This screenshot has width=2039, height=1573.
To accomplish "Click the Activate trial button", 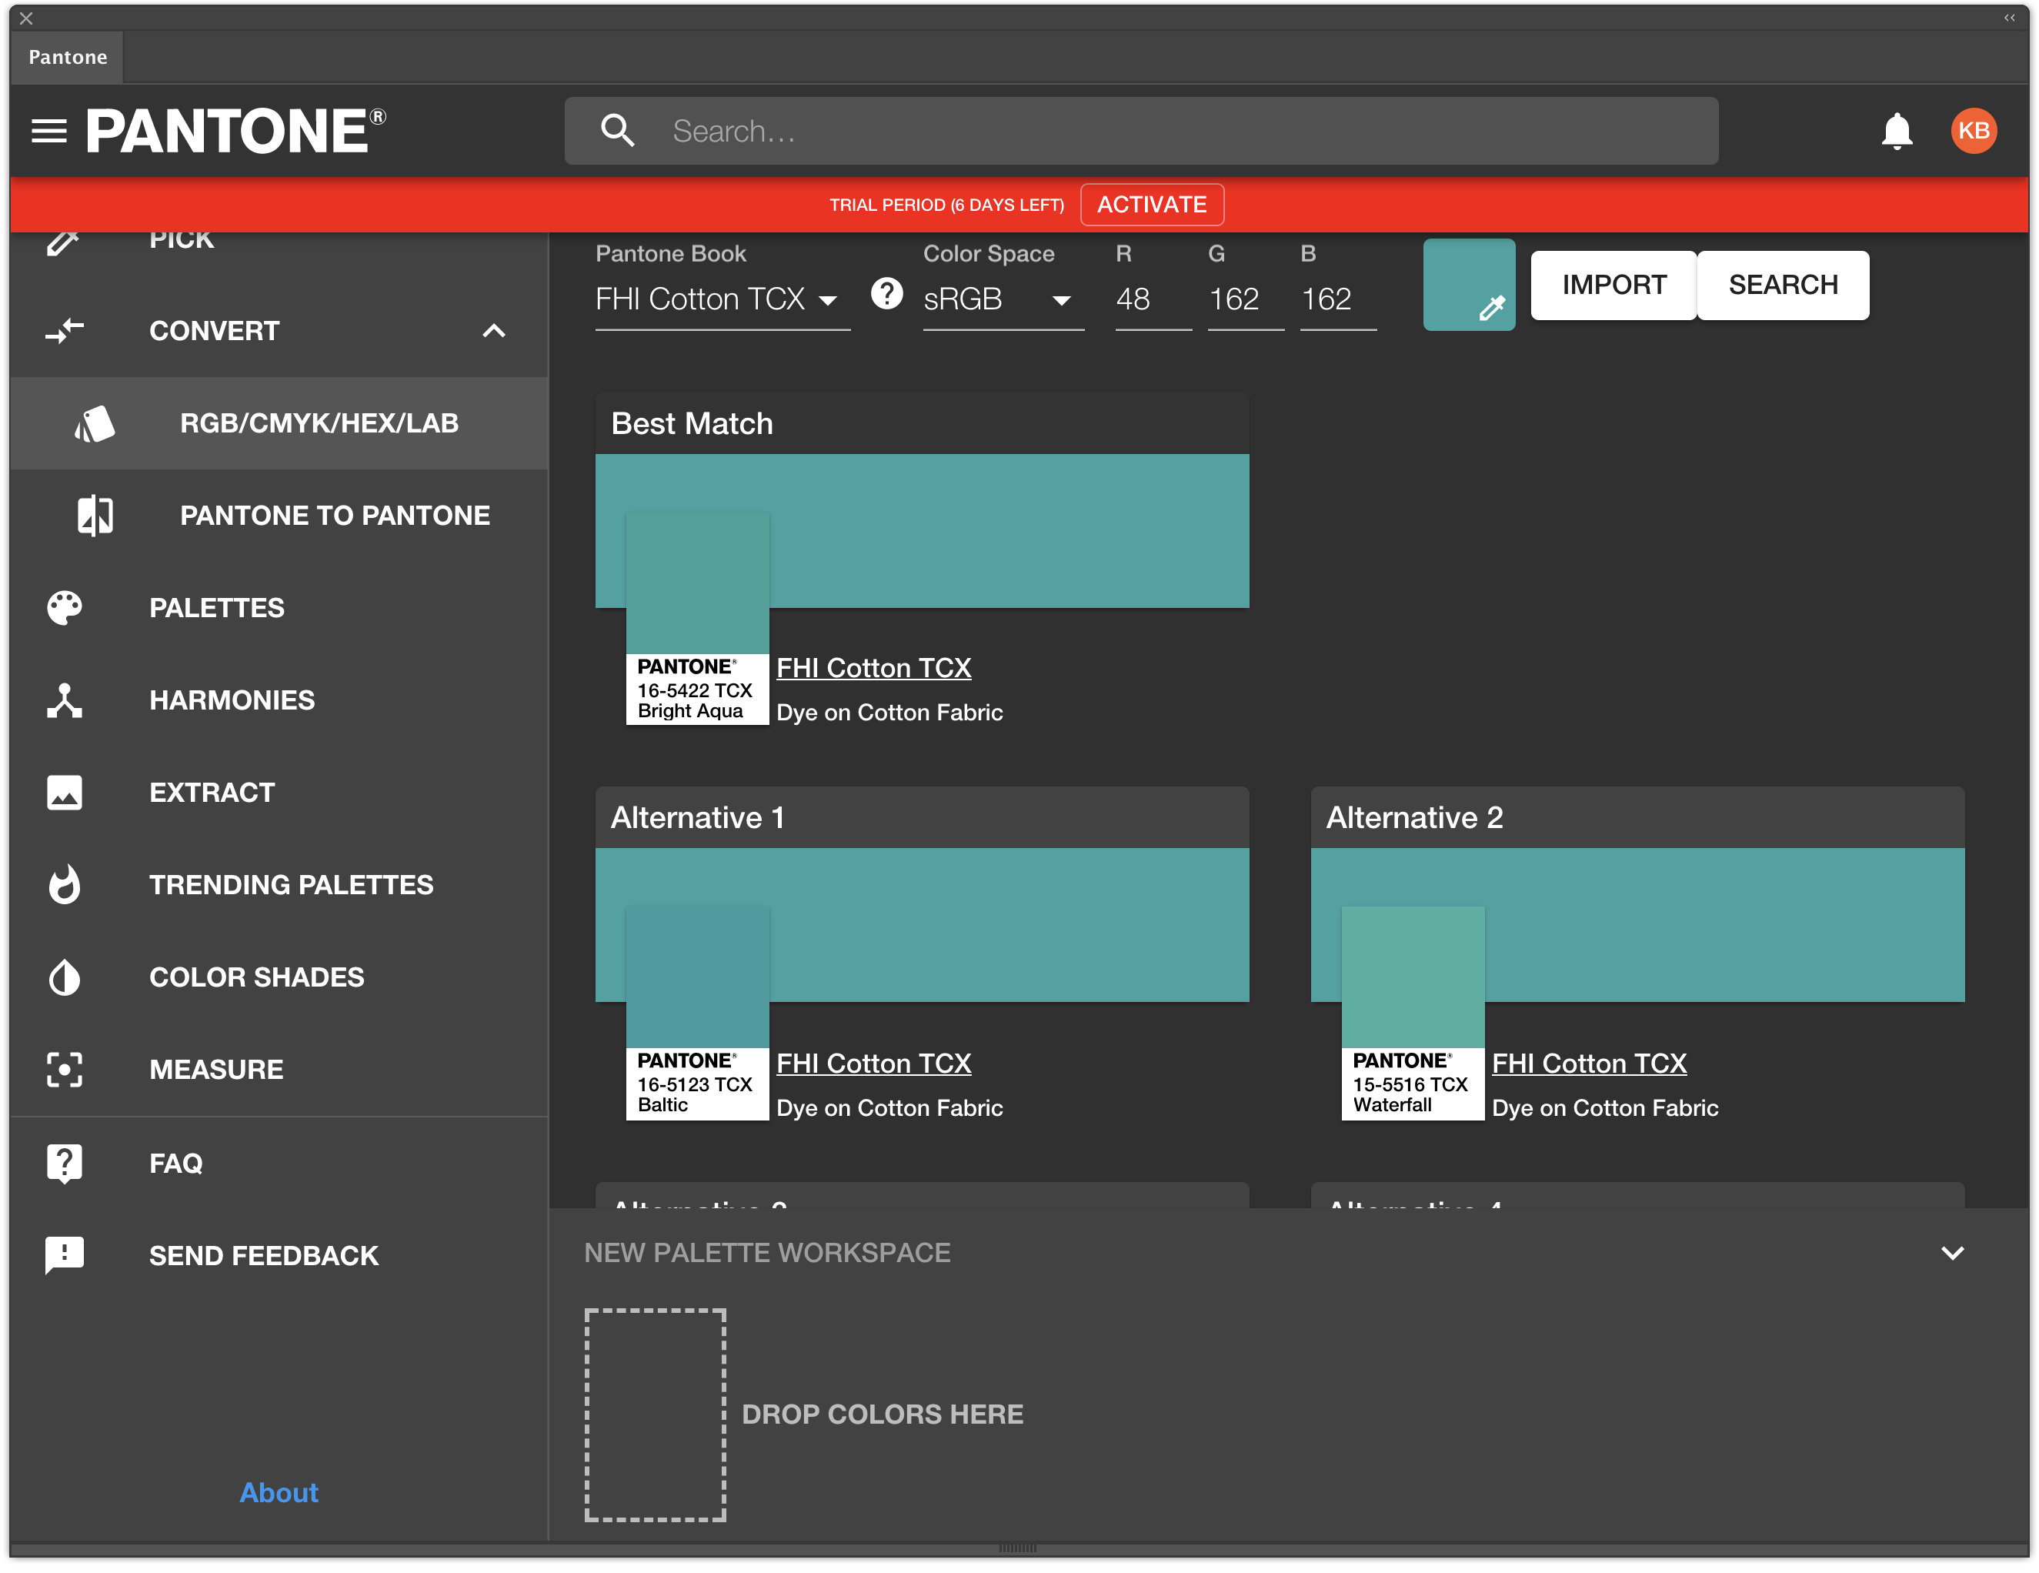I will 1152,205.
